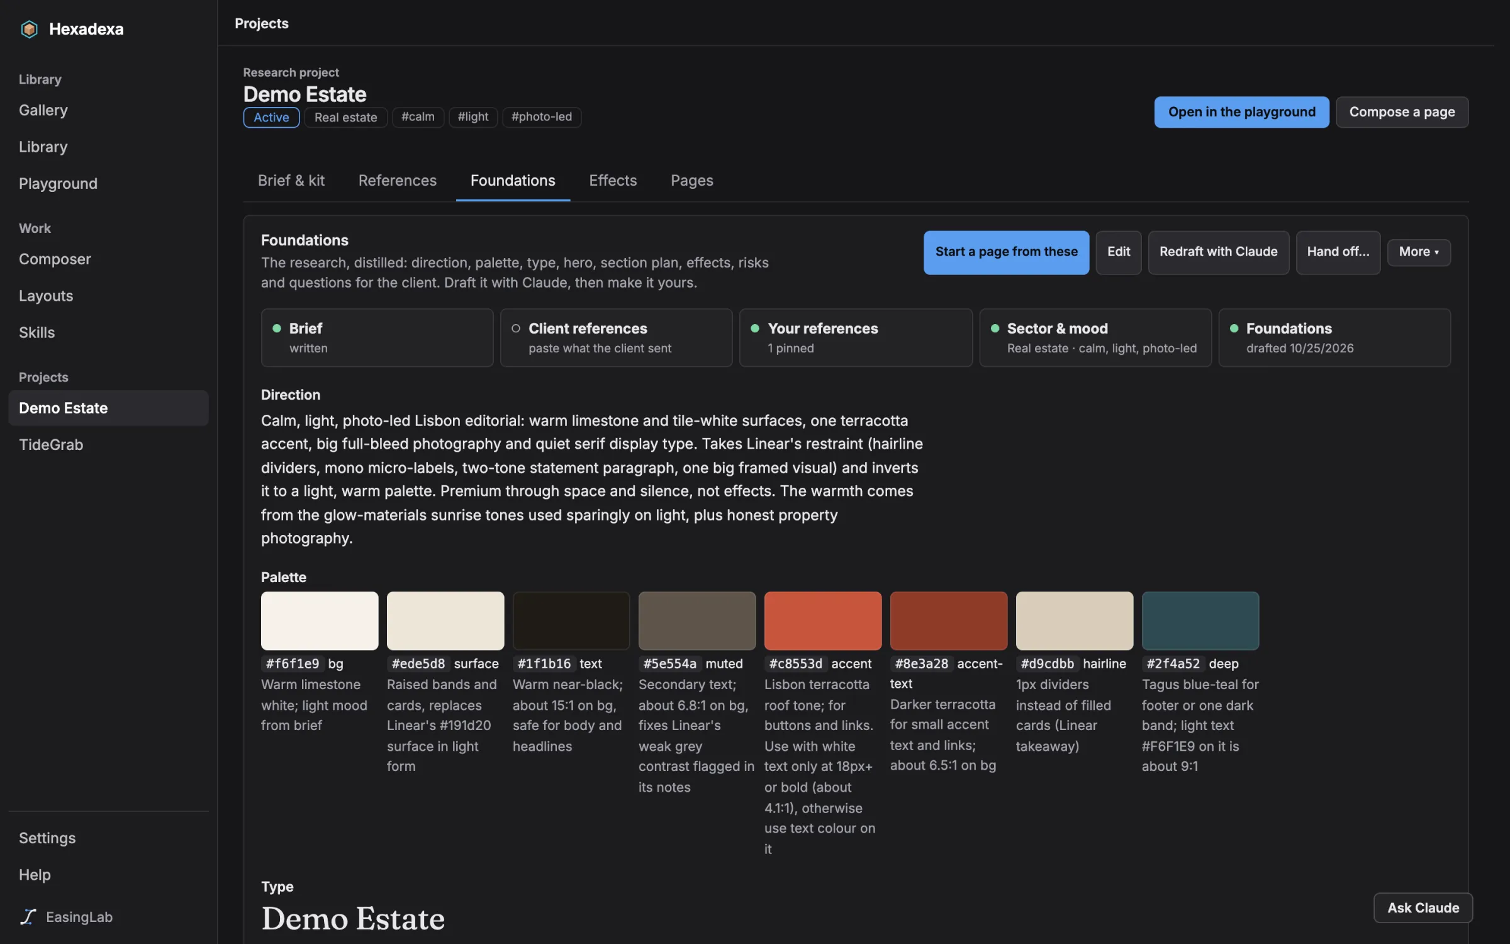
Task: Select the #ede5d8 surface swatch
Action: 445,621
